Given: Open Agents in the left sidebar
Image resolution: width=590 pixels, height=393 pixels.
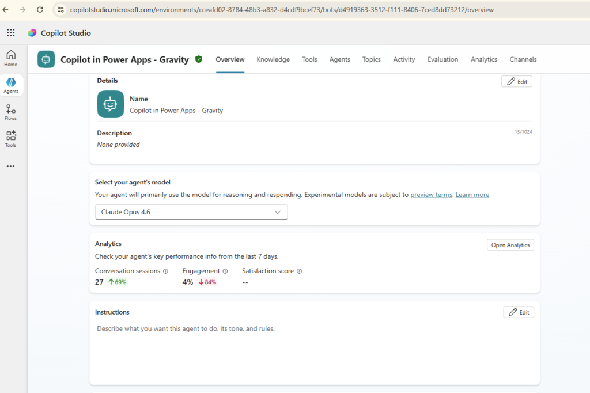Looking at the screenshot, I should pos(11,85).
